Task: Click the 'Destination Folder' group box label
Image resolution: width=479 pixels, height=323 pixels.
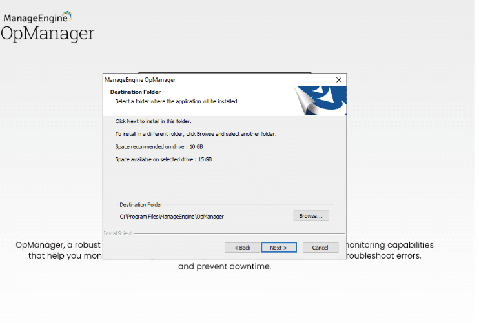Action: click(x=141, y=204)
